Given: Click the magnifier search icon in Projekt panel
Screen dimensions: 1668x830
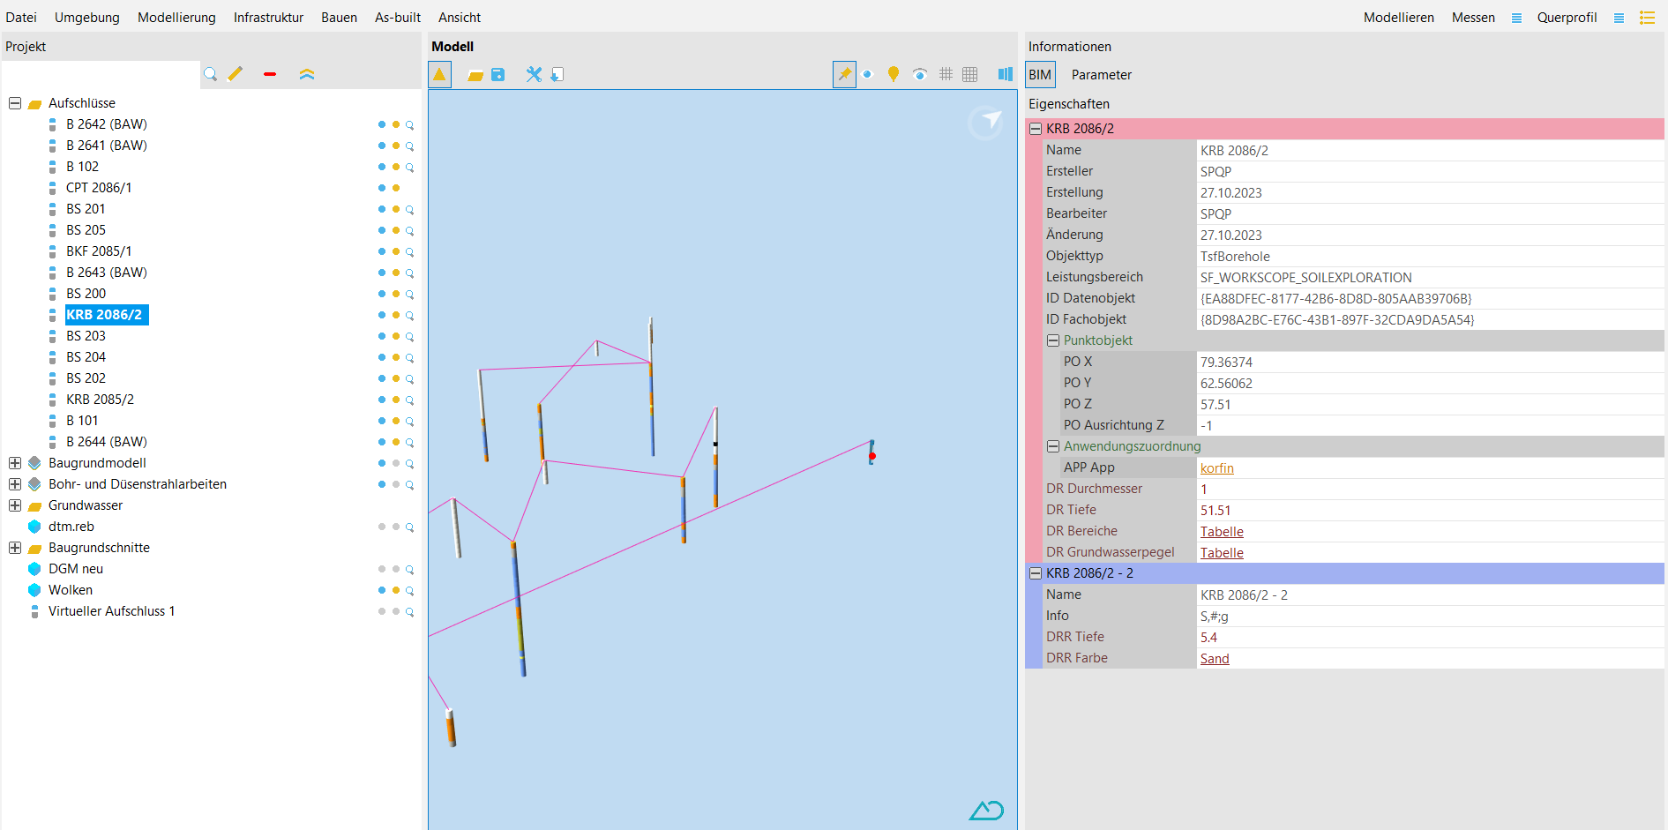Looking at the screenshot, I should (210, 75).
